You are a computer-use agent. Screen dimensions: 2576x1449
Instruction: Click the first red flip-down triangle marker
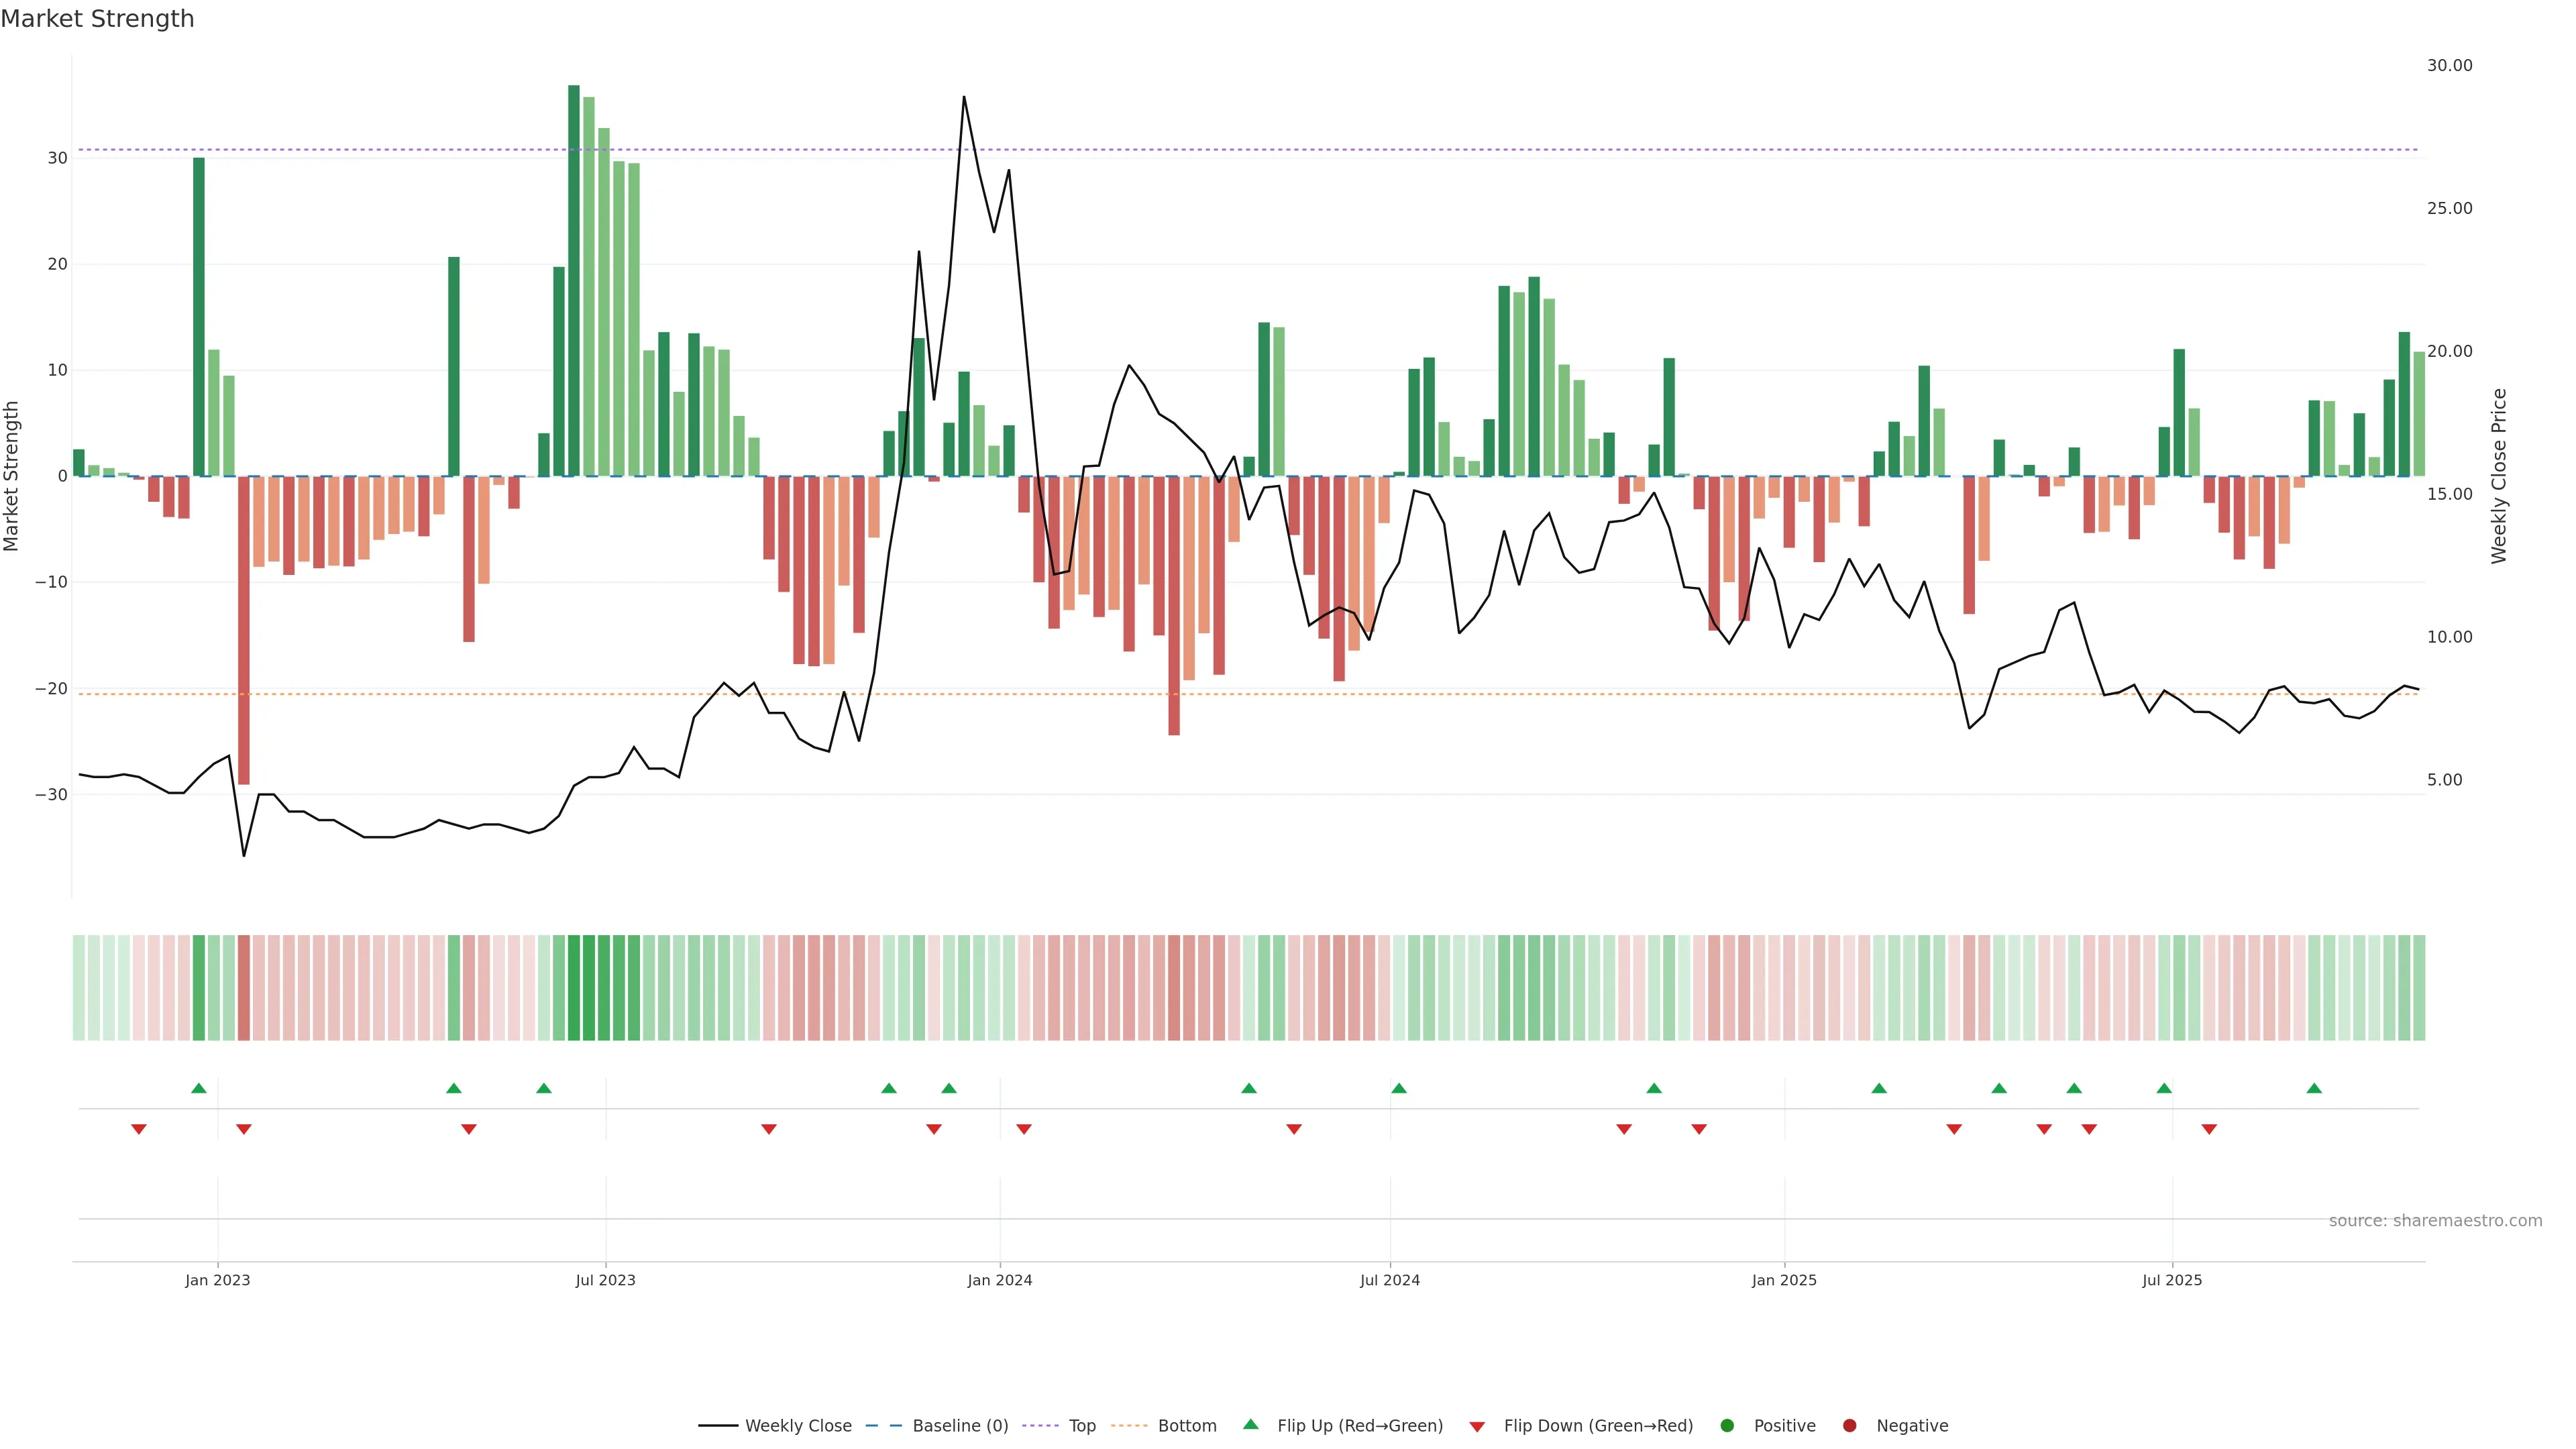click(139, 1129)
